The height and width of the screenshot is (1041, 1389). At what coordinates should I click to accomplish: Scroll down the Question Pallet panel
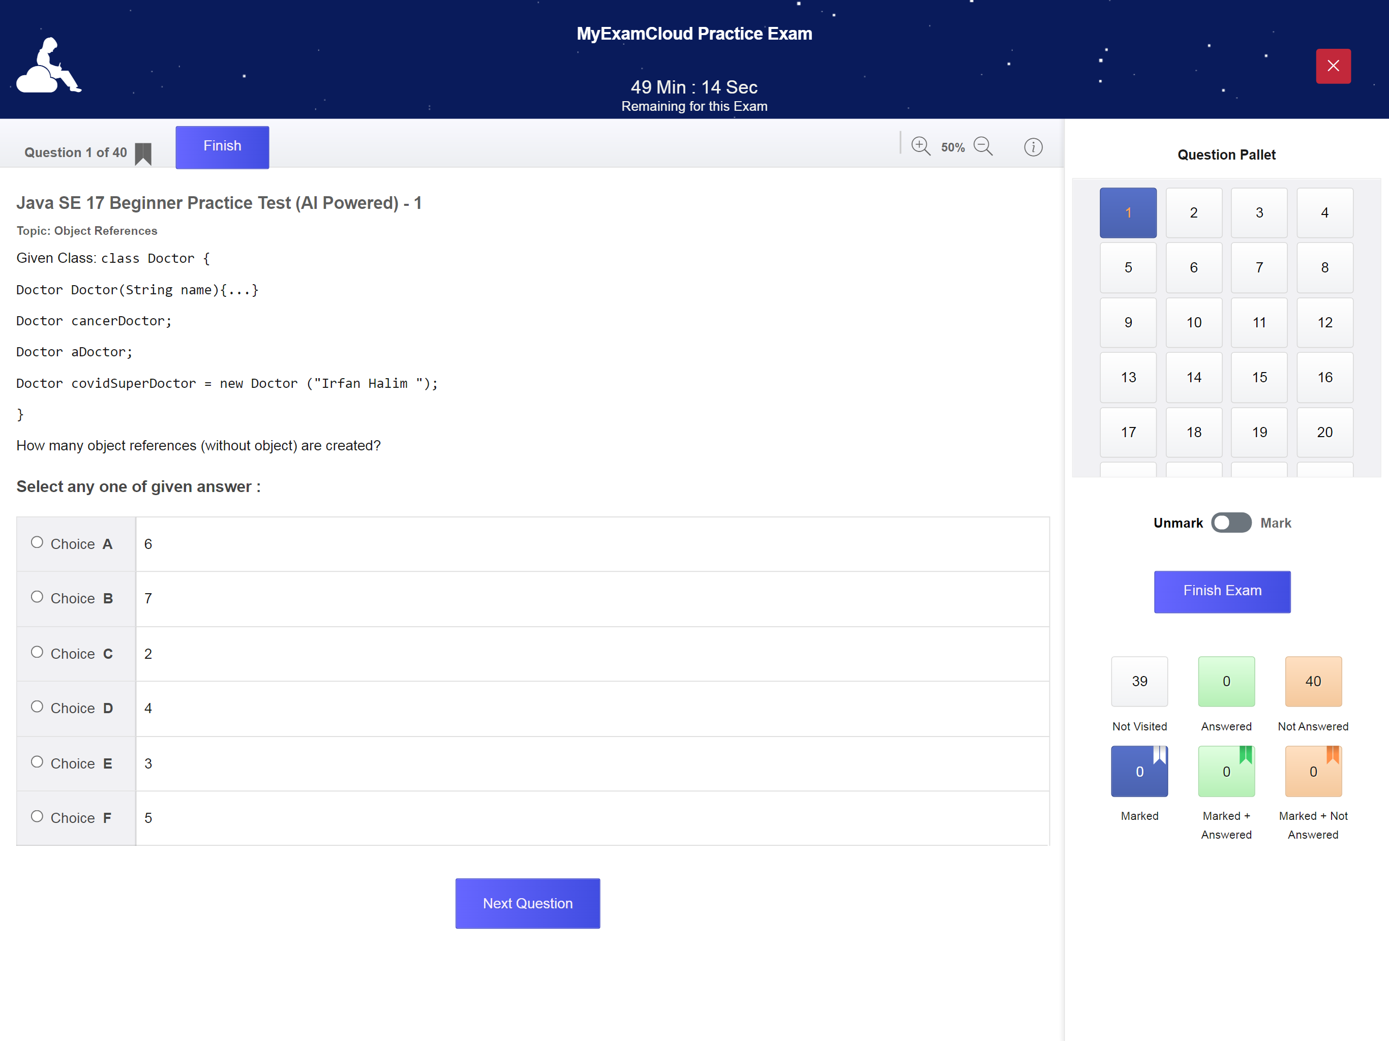[1225, 470]
